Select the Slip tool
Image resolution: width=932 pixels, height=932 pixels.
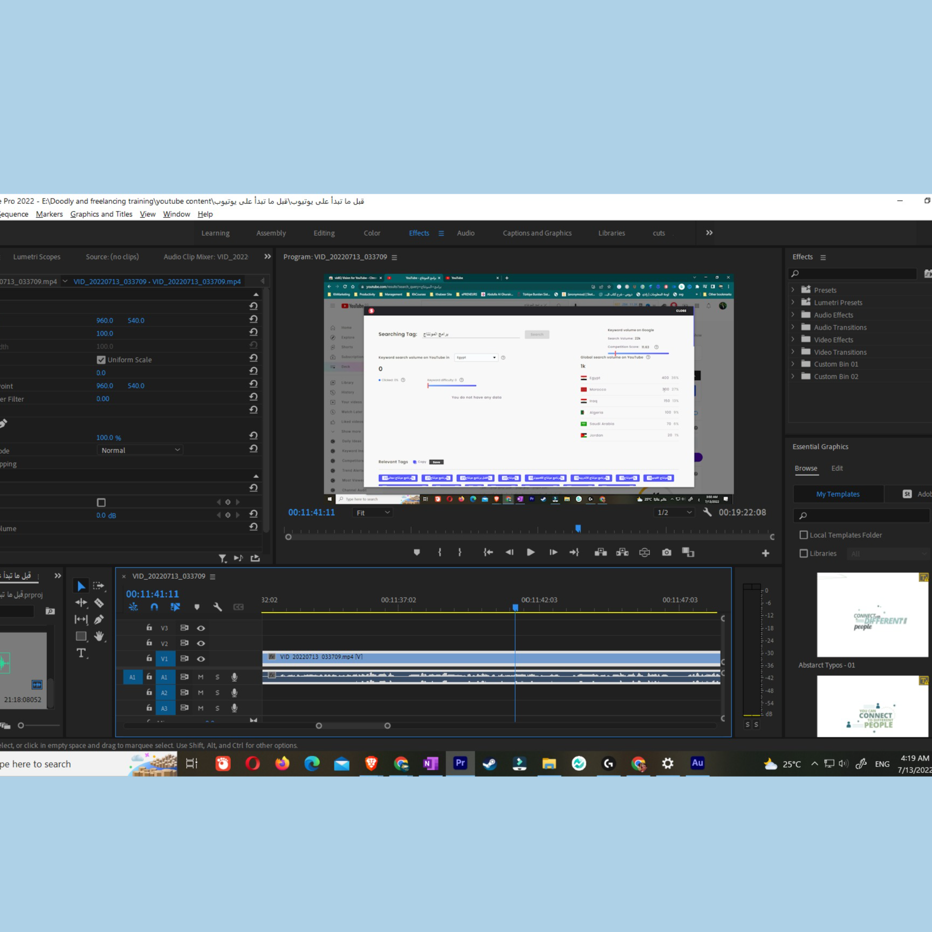pyautogui.click(x=81, y=619)
